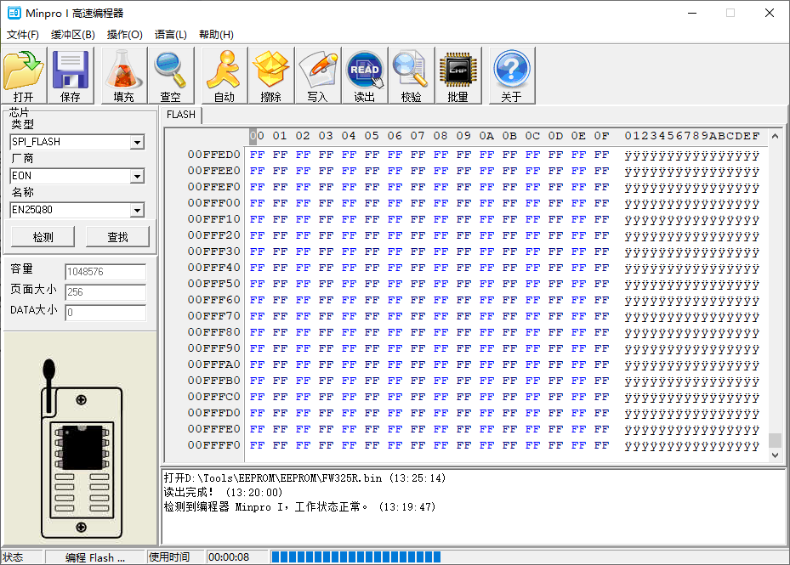
Task: Click the 容量 capacity input field
Action: (x=105, y=273)
